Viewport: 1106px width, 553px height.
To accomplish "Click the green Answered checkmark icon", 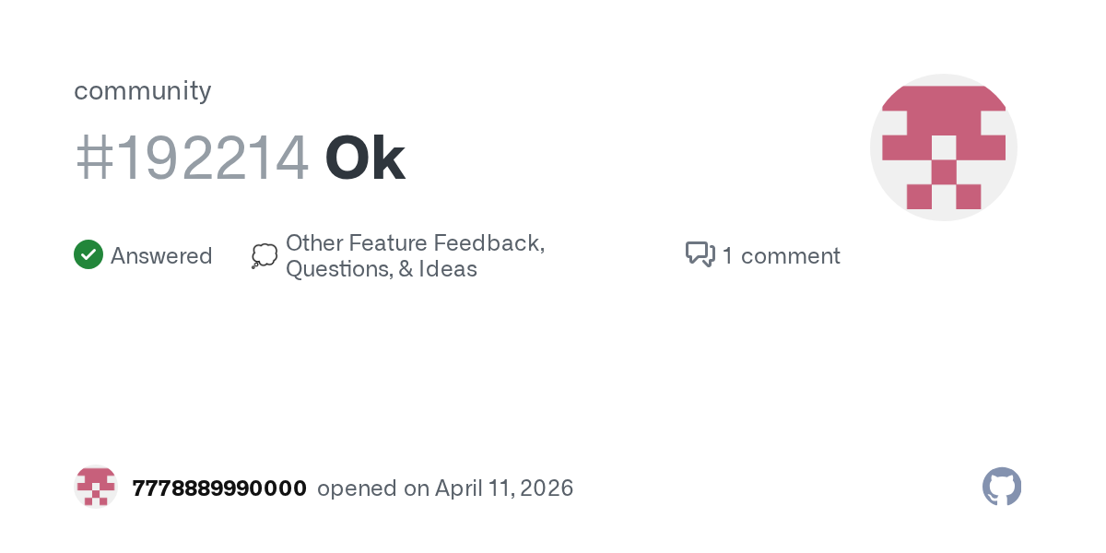I will coord(88,255).
